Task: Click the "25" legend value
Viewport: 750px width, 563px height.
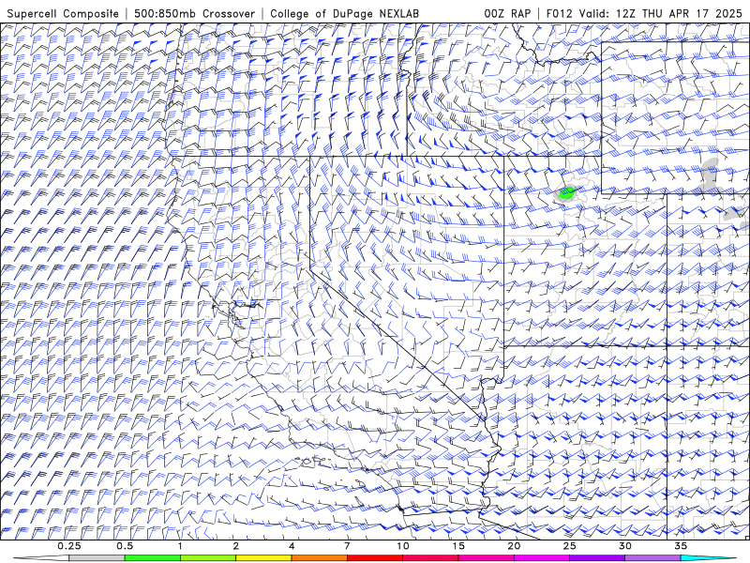Action: pos(569,546)
